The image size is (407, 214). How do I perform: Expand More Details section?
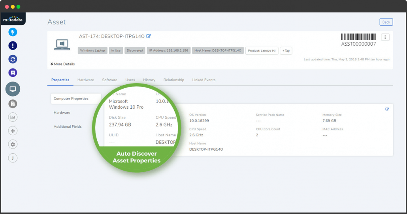62,64
